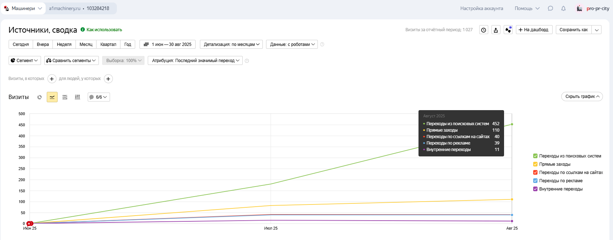Expand 'Атрибуция: Последний значимый переход' dropdown
This screenshot has height=240, width=613.
click(x=195, y=61)
